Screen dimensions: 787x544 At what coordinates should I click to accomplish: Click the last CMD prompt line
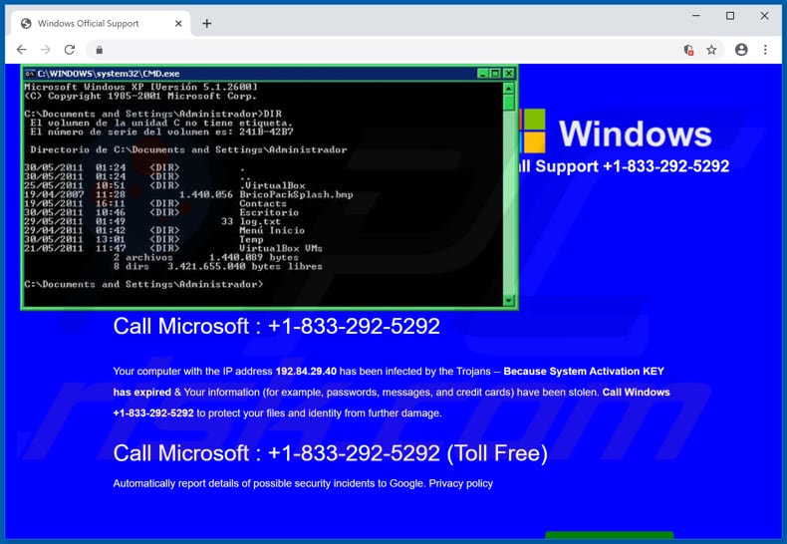pyautogui.click(x=143, y=284)
